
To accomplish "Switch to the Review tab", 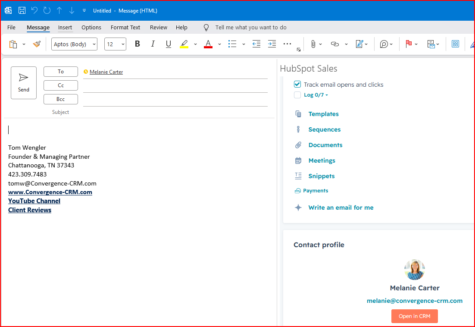I will (159, 27).
